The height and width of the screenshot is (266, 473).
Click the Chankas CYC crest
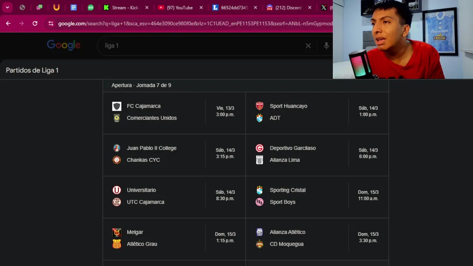[117, 160]
